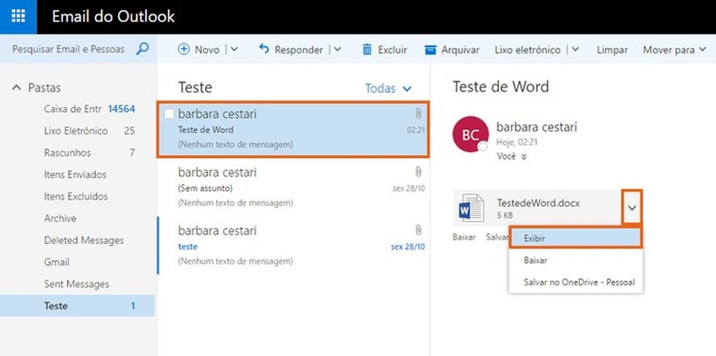Click the attachment options chevron of TestedeWord.docx
Screen dimensions: 716x356
[x=632, y=208]
